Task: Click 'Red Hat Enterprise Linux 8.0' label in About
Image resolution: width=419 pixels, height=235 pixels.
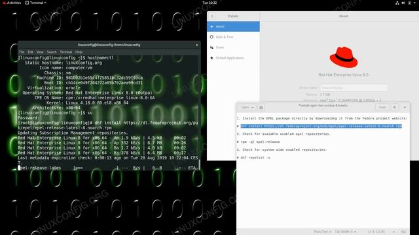Action: (343, 75)
